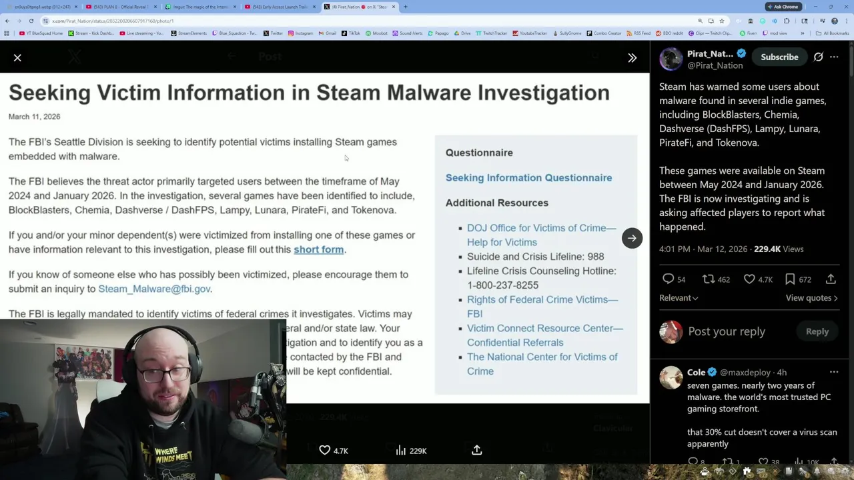Collapse the side panel with double-chevron icon
Viewport: 854px width, 480px height.
632,58
